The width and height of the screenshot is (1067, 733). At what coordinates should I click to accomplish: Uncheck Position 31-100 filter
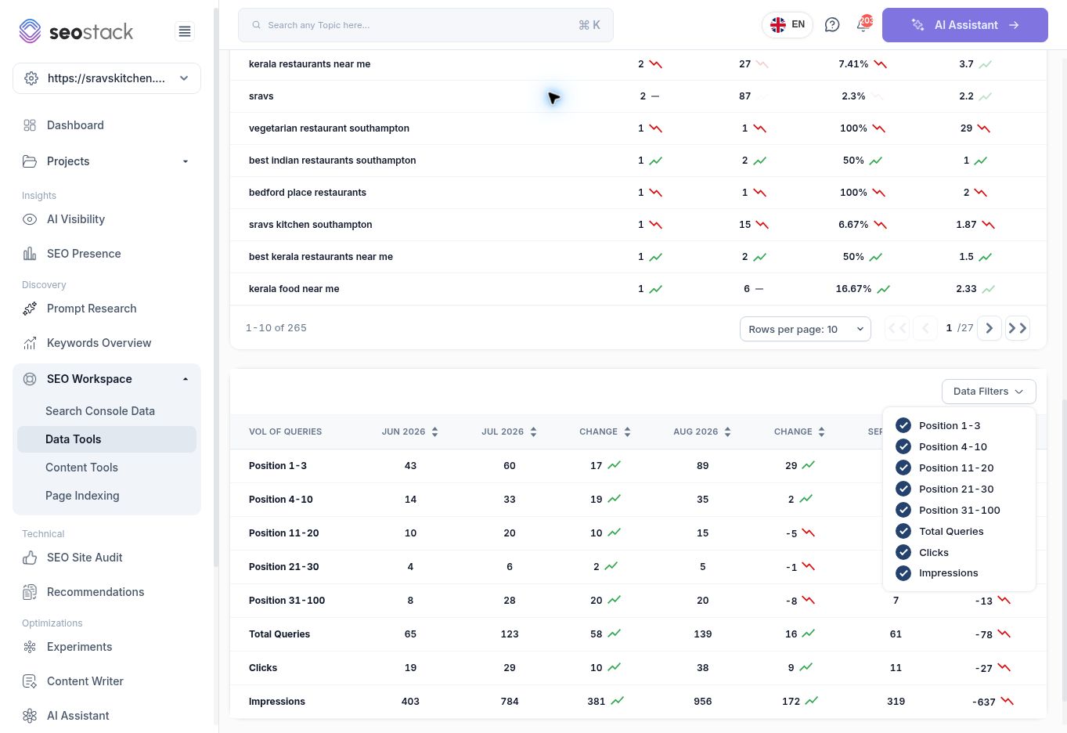pos(903,510)
